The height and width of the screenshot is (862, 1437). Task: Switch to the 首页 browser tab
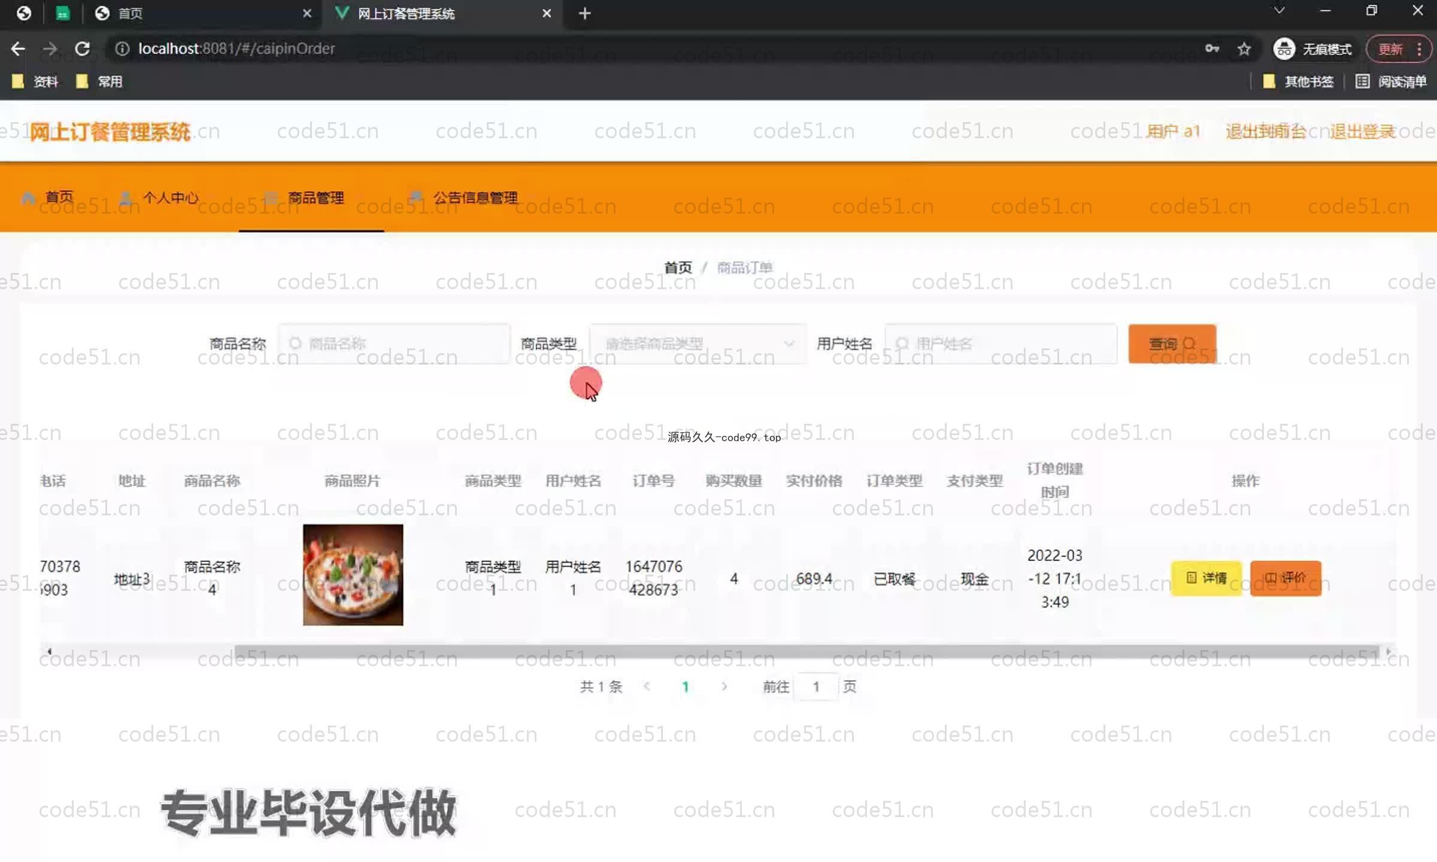(204, 13)
